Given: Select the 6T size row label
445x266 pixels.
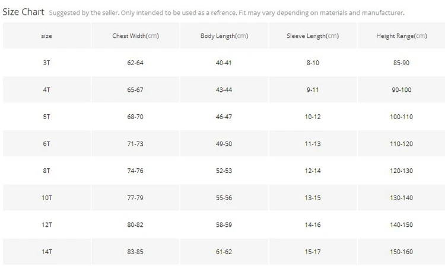Looking at the screenshot, I should click(46, 144).
